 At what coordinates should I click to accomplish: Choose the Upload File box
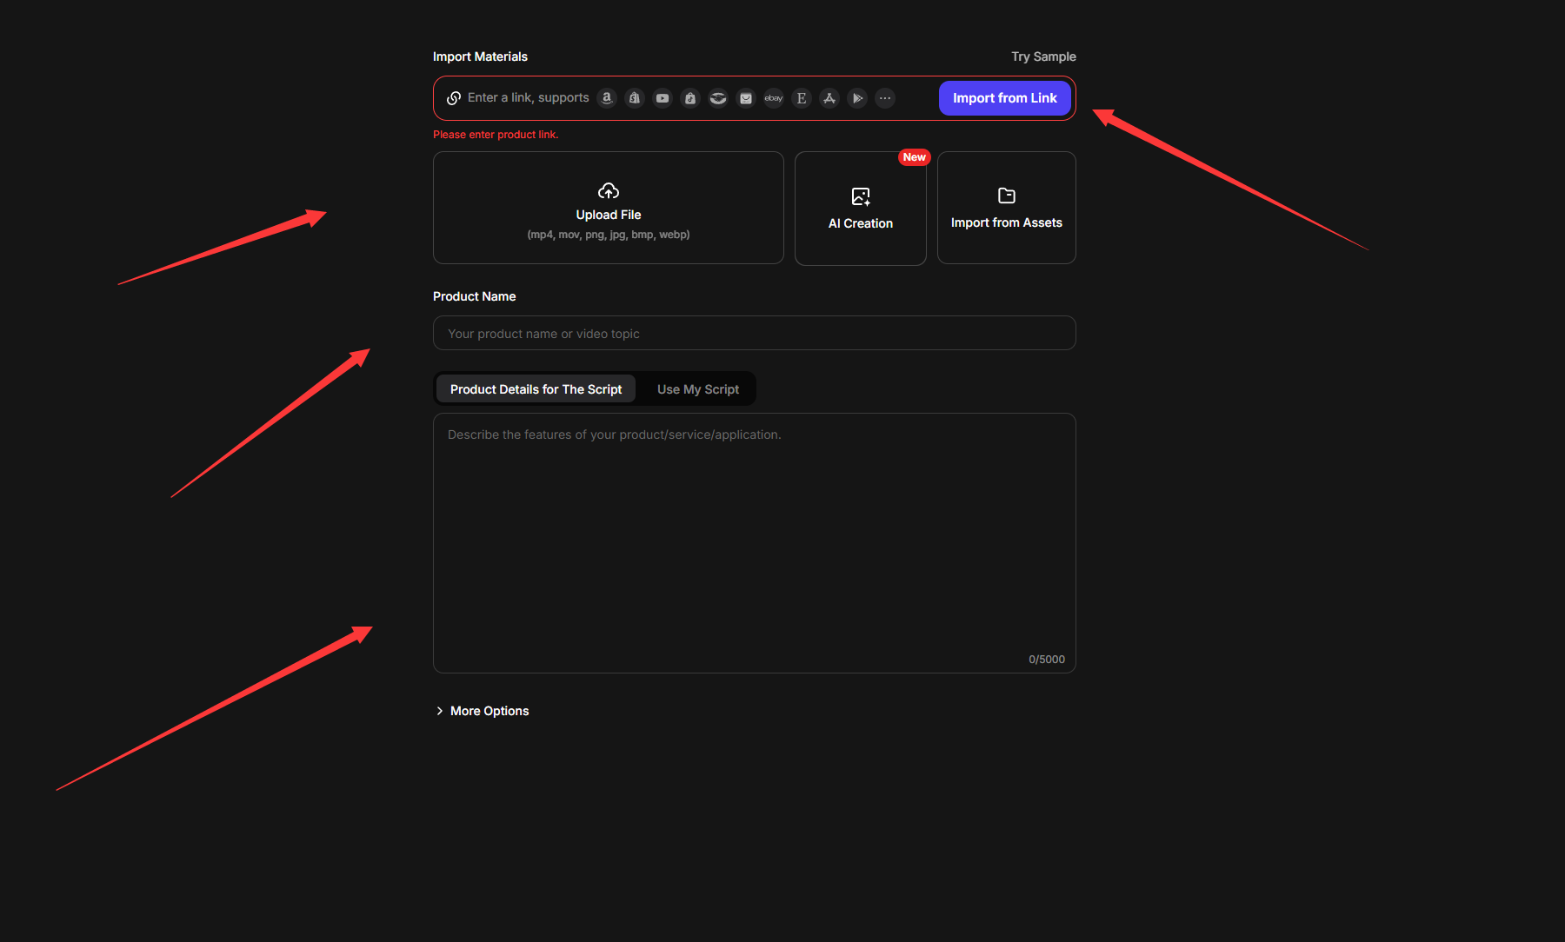click(609, 209)
